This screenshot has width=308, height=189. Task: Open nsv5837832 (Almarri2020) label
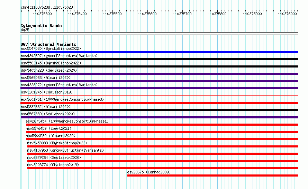(46, 107)
